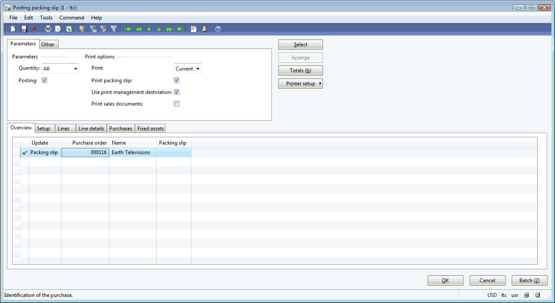Select the Parameters tab
The image size is (555, 303).
pos(23,44)
